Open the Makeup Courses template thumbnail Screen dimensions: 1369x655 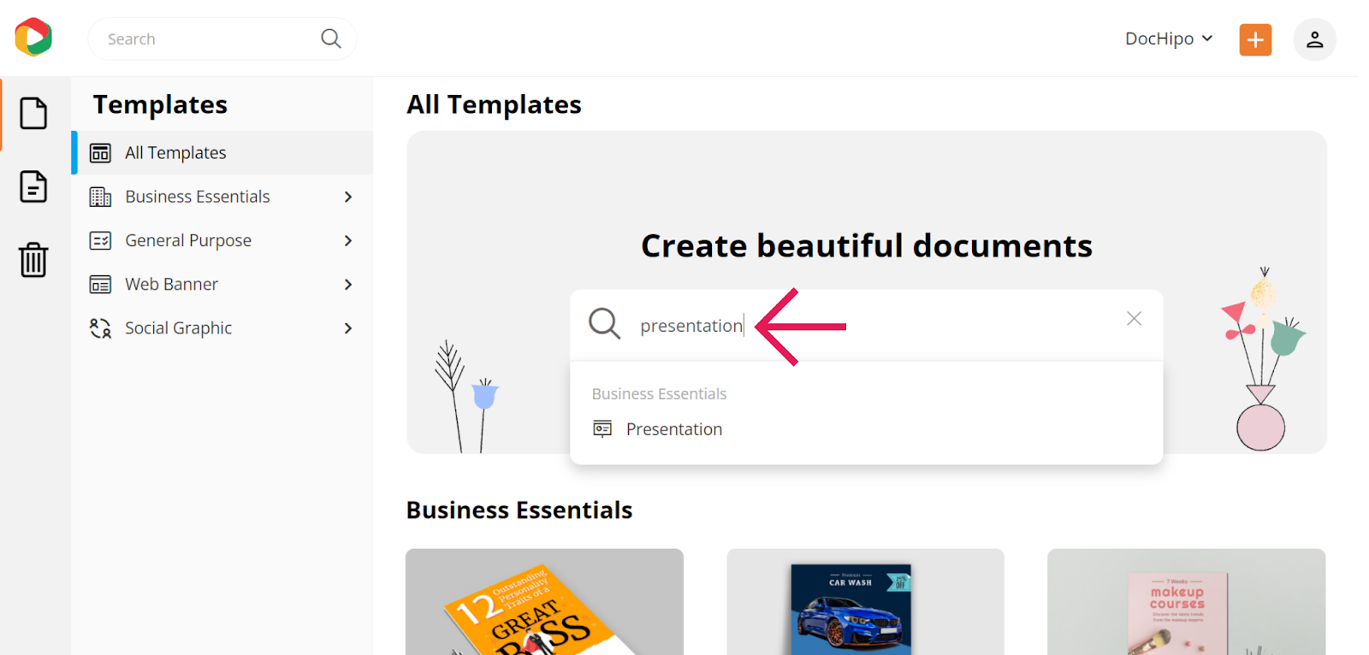(1186, 602)
